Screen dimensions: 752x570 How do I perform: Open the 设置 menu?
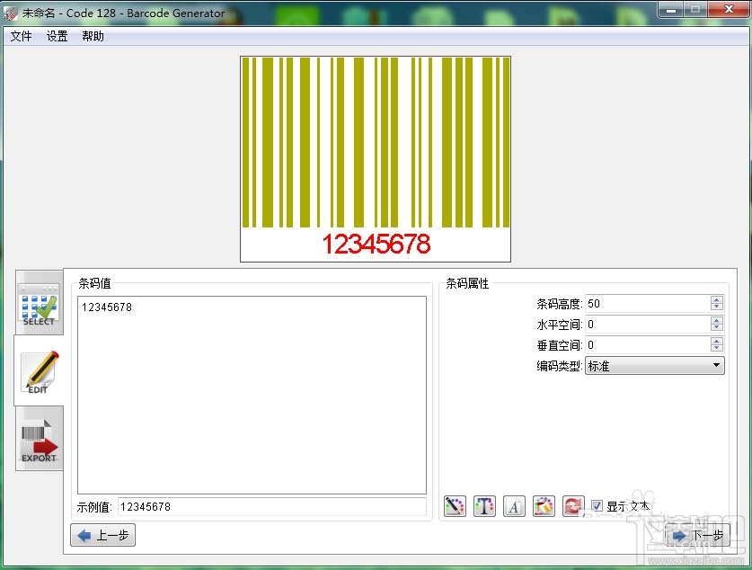click(x=56, y=36)
